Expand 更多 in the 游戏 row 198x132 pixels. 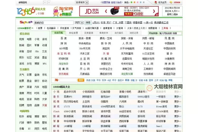point(178,106)
